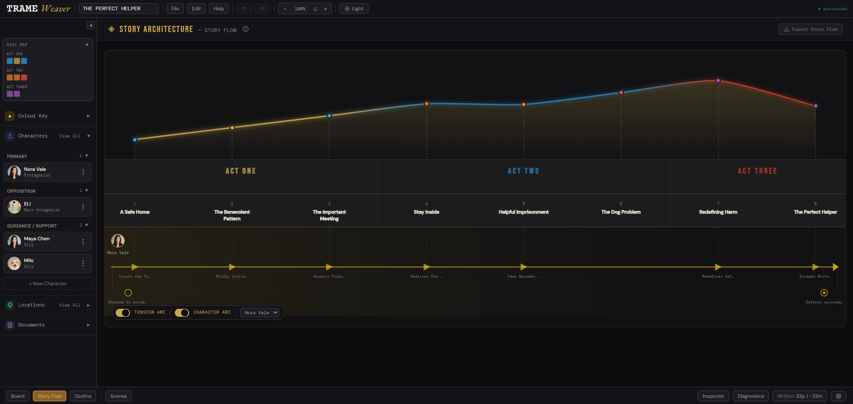Open the Story Flow help question icon

tap(246, 29)
